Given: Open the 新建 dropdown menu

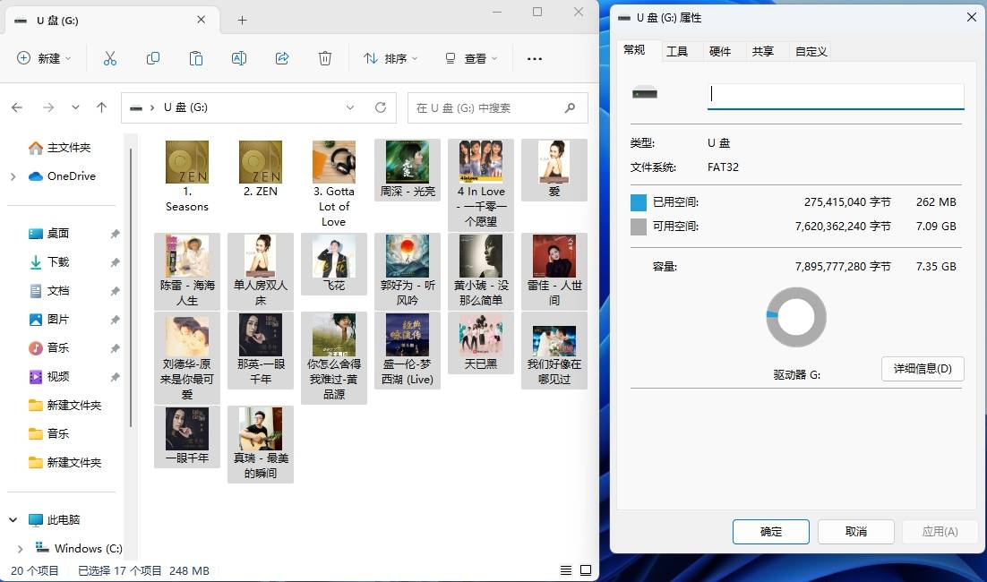Looking at the screenshot, I should click(x=43, y=58).
